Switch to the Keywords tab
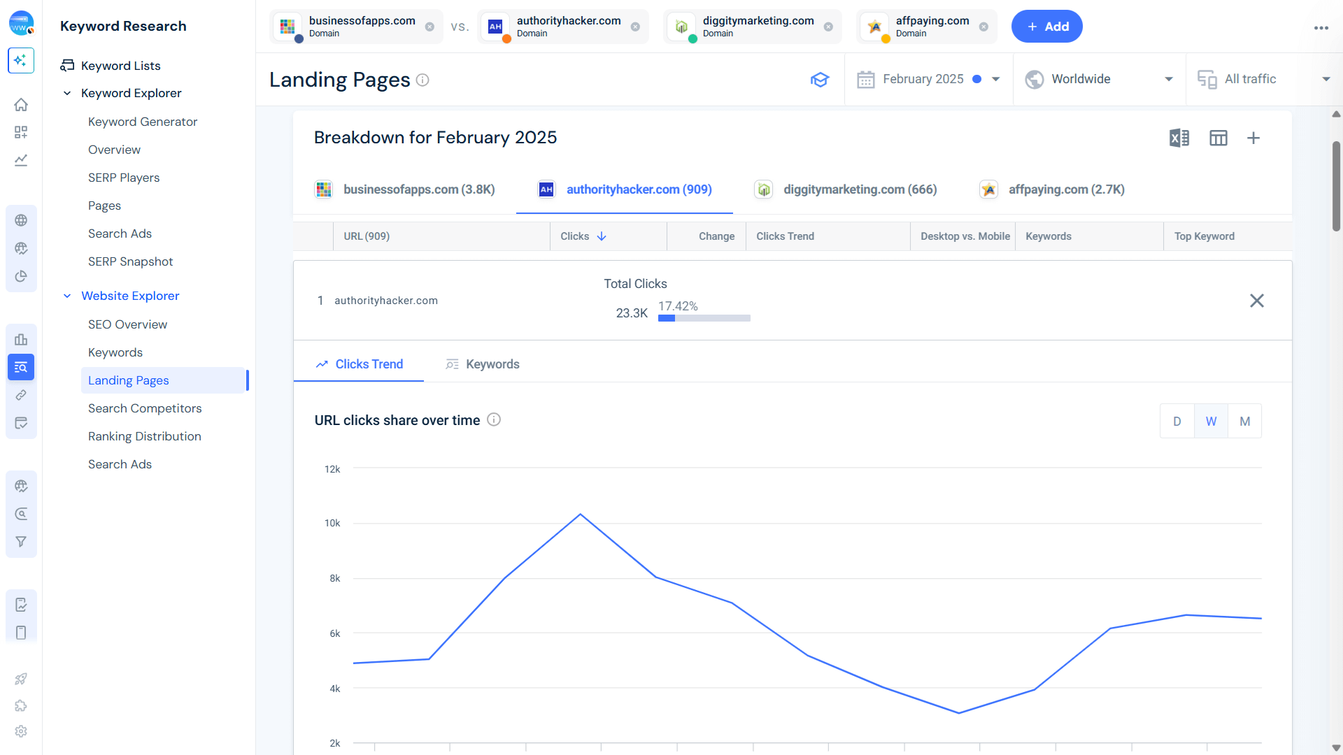The height and width of the screenshot is (755, 1343). pyautogui.click(x=483, y=364)
